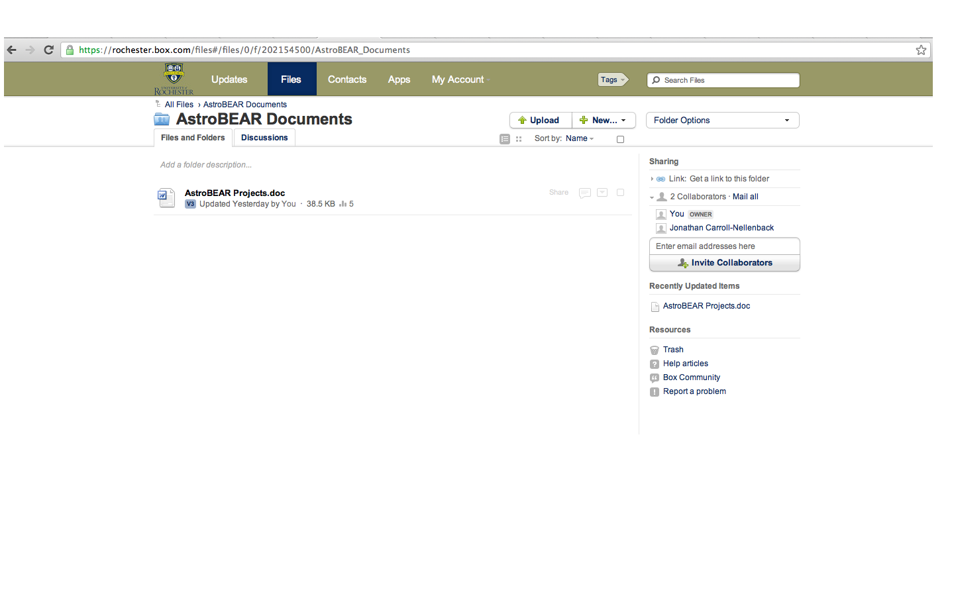Go back with browser back arrow

click(x=12, y=50)
